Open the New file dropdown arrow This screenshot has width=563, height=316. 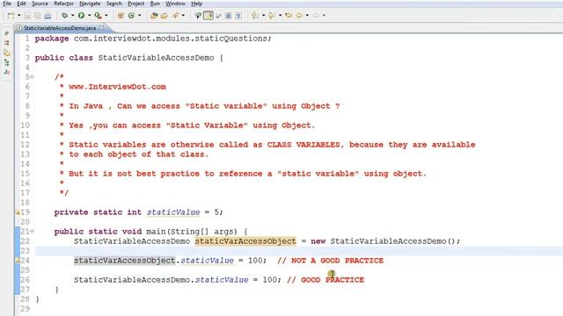click(18, 16)
